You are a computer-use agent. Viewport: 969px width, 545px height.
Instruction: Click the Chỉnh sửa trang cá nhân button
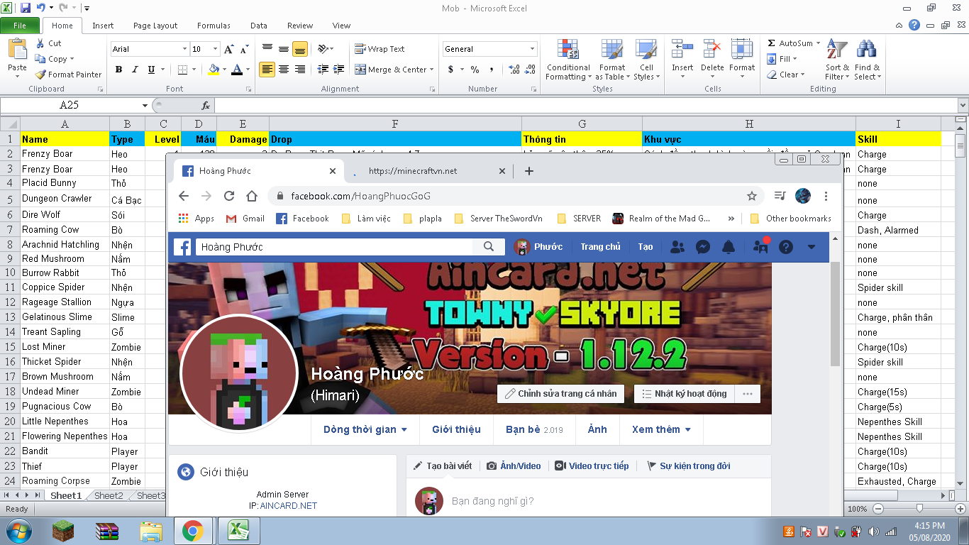(560, 394)
